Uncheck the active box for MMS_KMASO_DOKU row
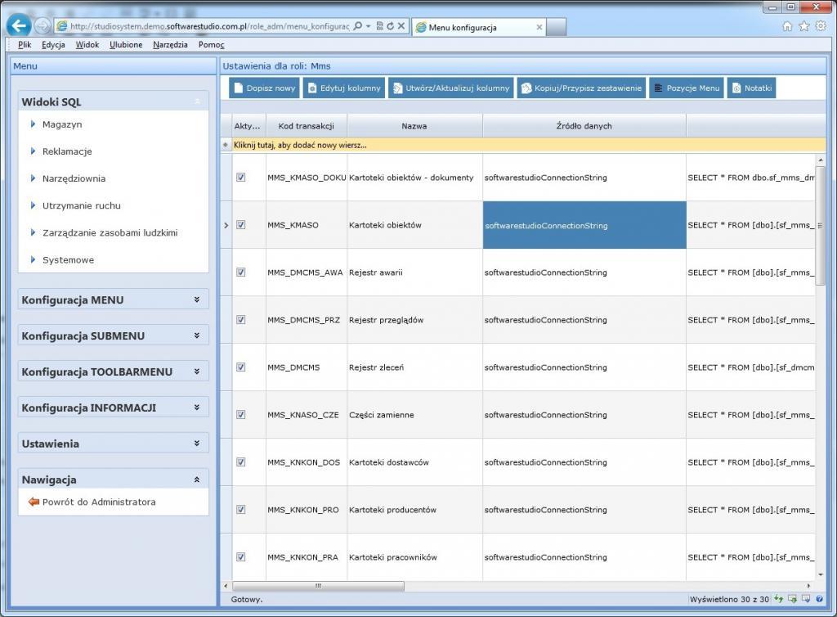The height and width of the screenshot is (617, 837). pyautogui.click(x=241, y=177)
